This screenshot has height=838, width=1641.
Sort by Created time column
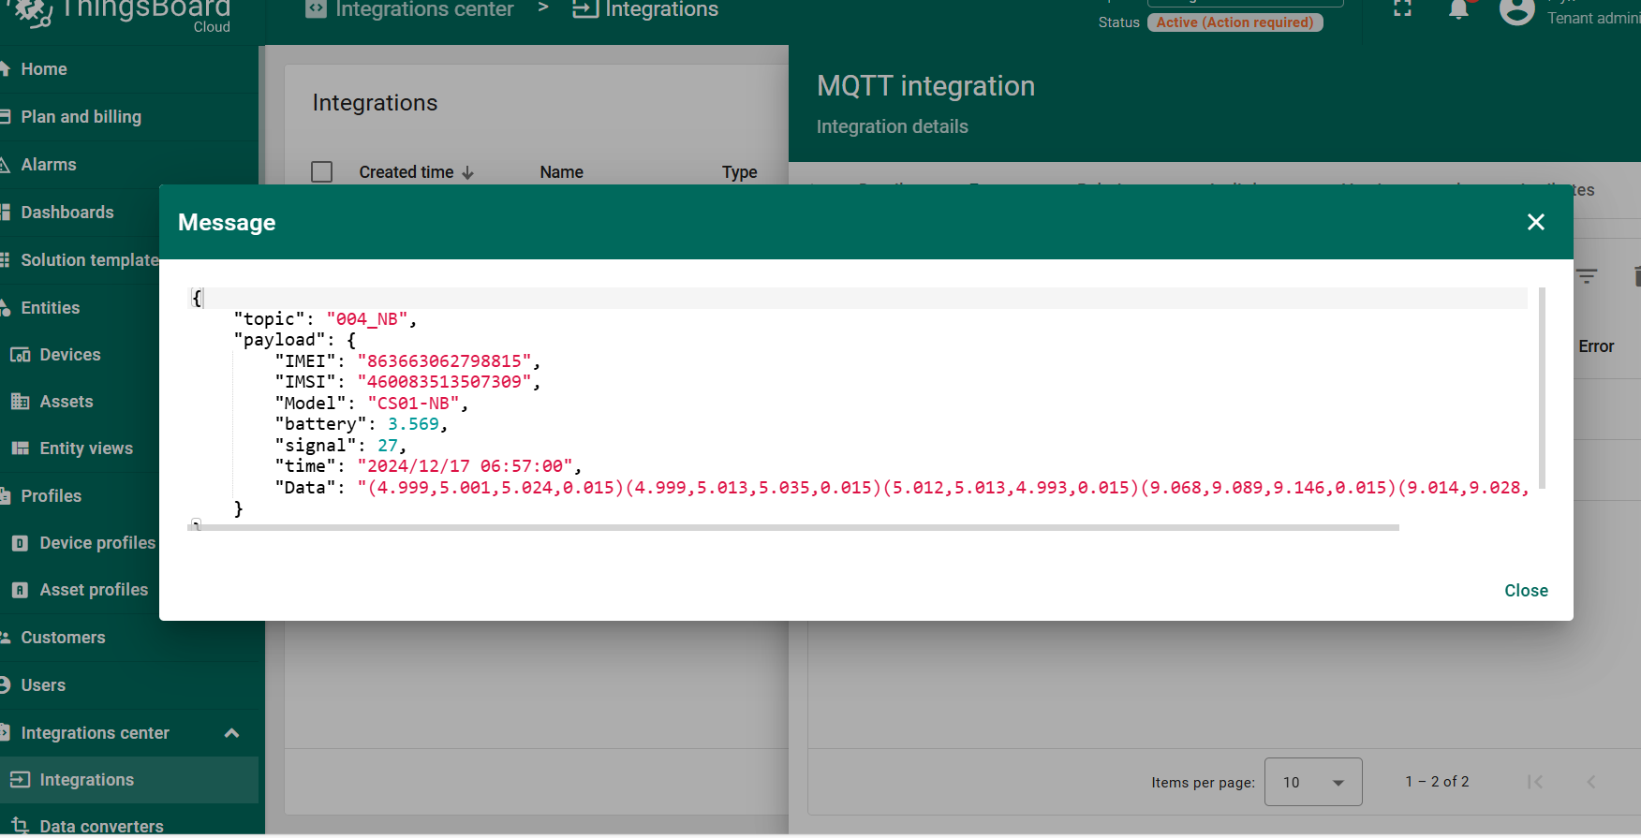(416, 172)
